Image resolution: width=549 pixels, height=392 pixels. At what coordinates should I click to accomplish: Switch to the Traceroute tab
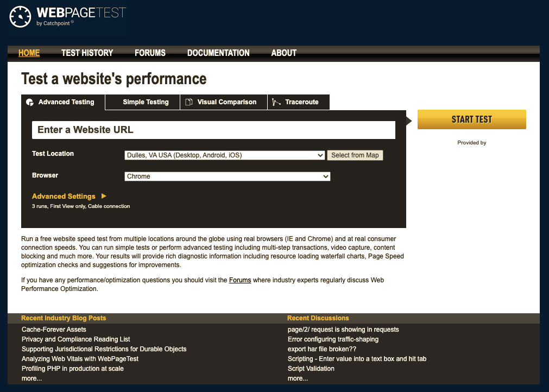click(x=299, y=102)
